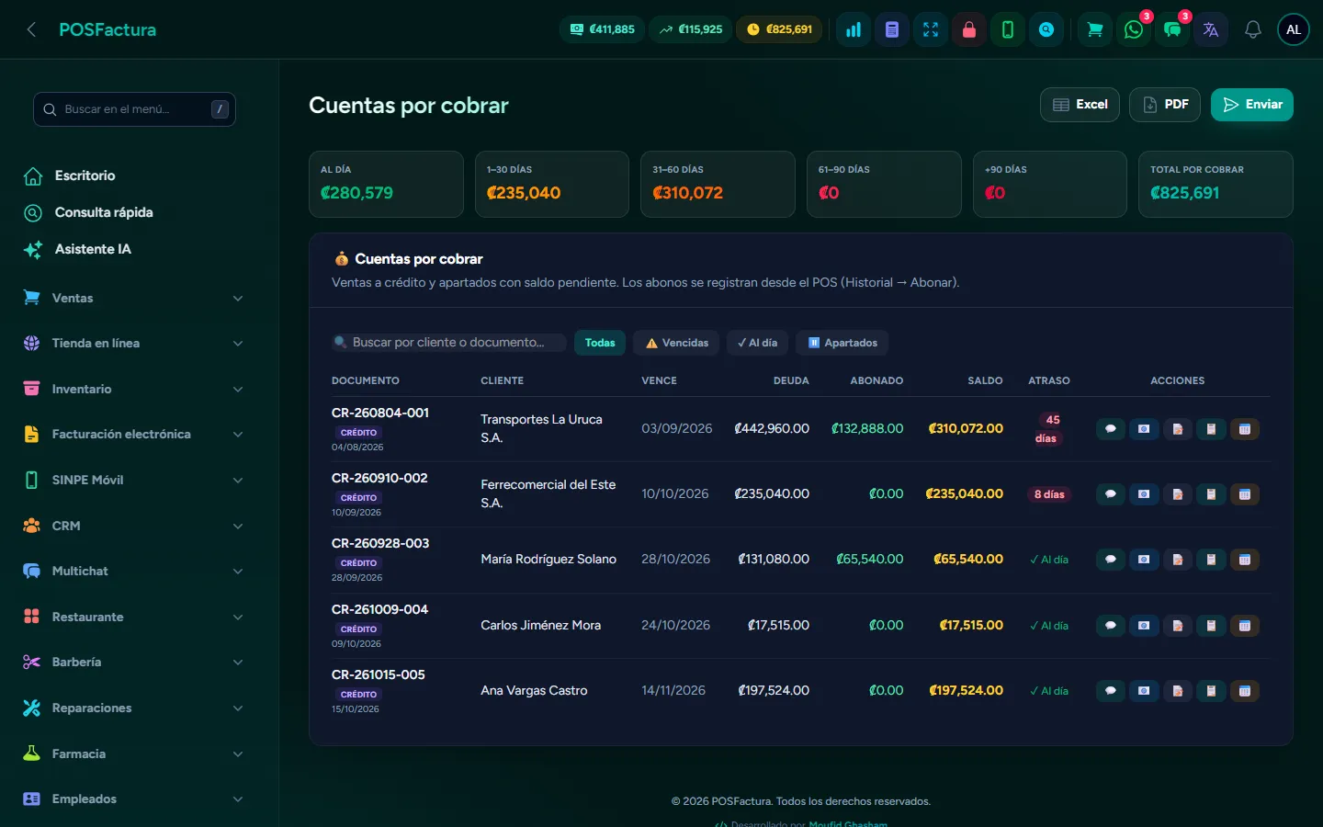Filter by Apartados
This screenshot has height=827, width=1323.
[x=842, y=343]
